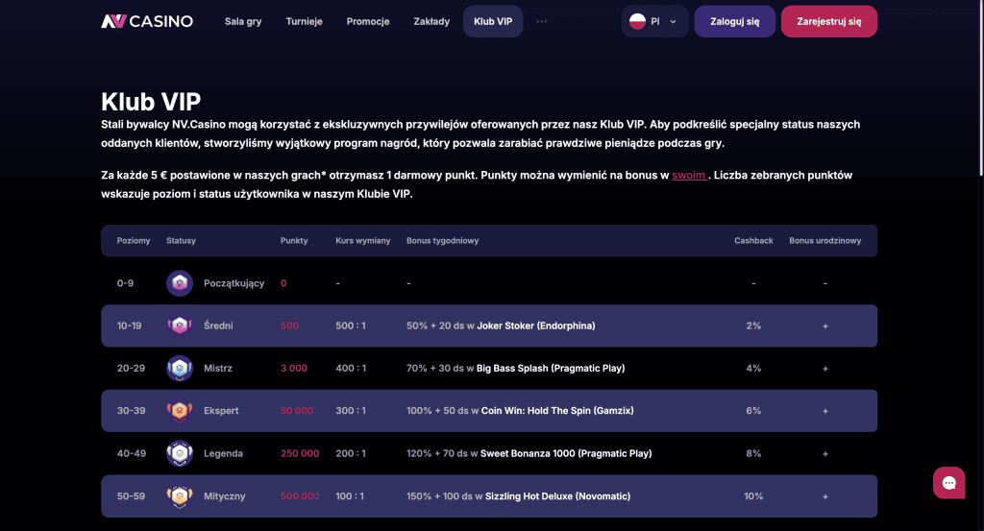Click the Początkujący status badge icon
Viewport: 984px width, 531px height.
coord(180,283)
